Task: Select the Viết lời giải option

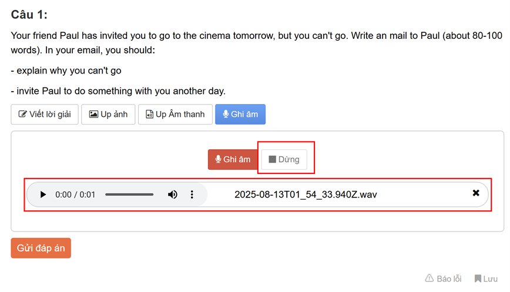Action: click(x=44, y=114)
